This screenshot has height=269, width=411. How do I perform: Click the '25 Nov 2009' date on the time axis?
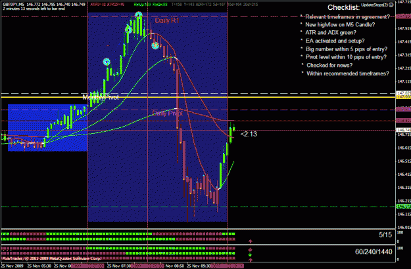[12, 266]
